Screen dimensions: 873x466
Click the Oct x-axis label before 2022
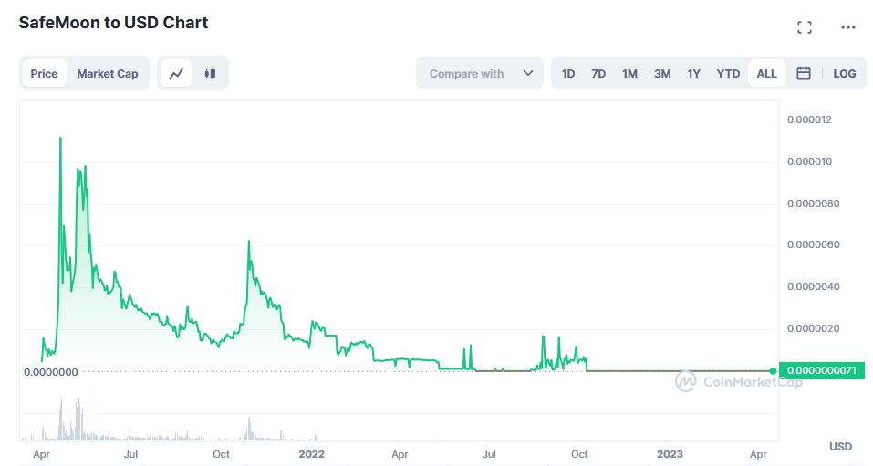(x=221, y=454)
